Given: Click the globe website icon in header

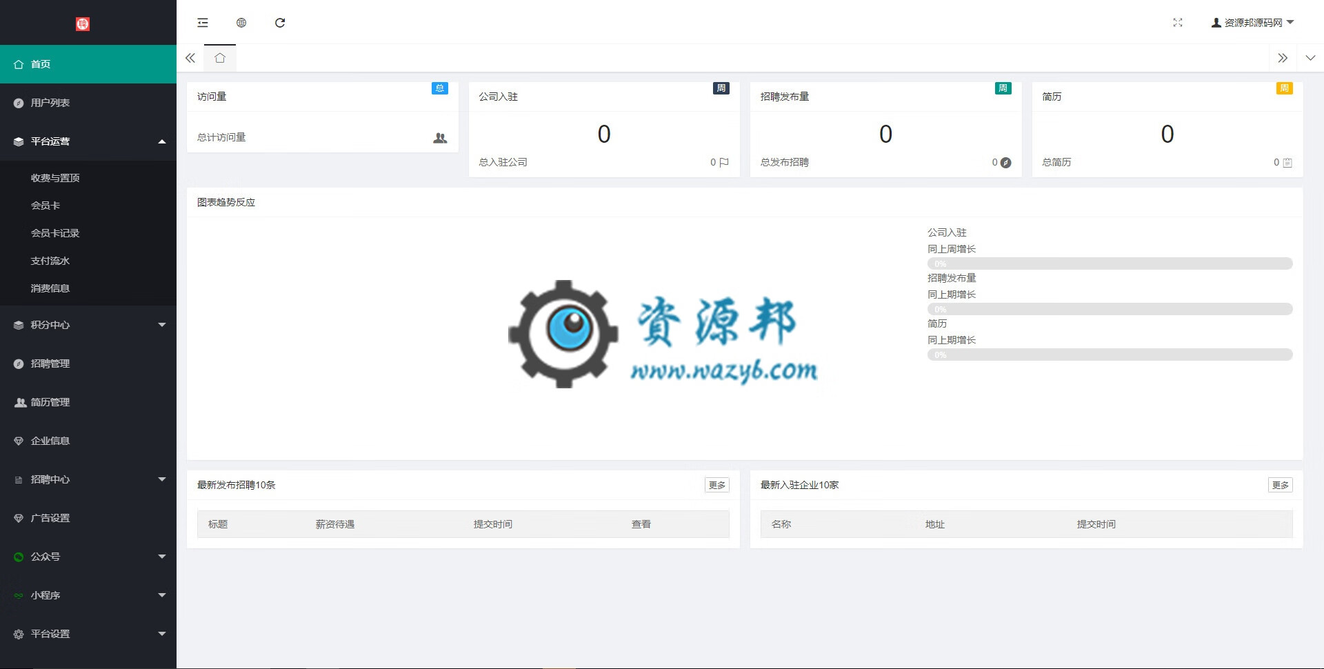Looking at the screenshot, I should coord(241,23).
